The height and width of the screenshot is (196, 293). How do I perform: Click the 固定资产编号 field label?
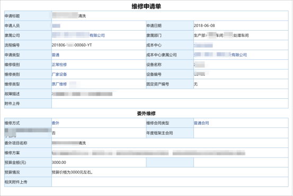pyautogui.click(x=157, y=84)
